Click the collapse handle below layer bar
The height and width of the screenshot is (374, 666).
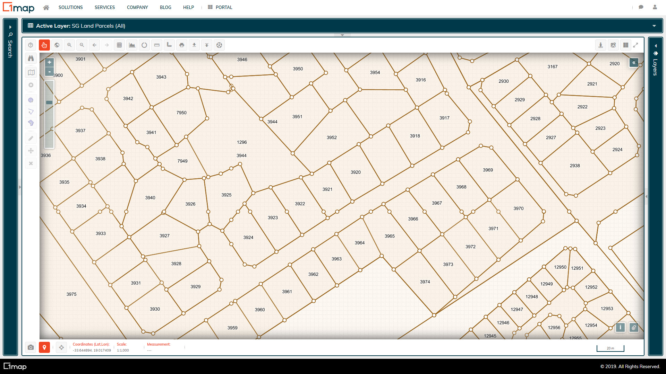pyautogui.click(x=342, y=35)
